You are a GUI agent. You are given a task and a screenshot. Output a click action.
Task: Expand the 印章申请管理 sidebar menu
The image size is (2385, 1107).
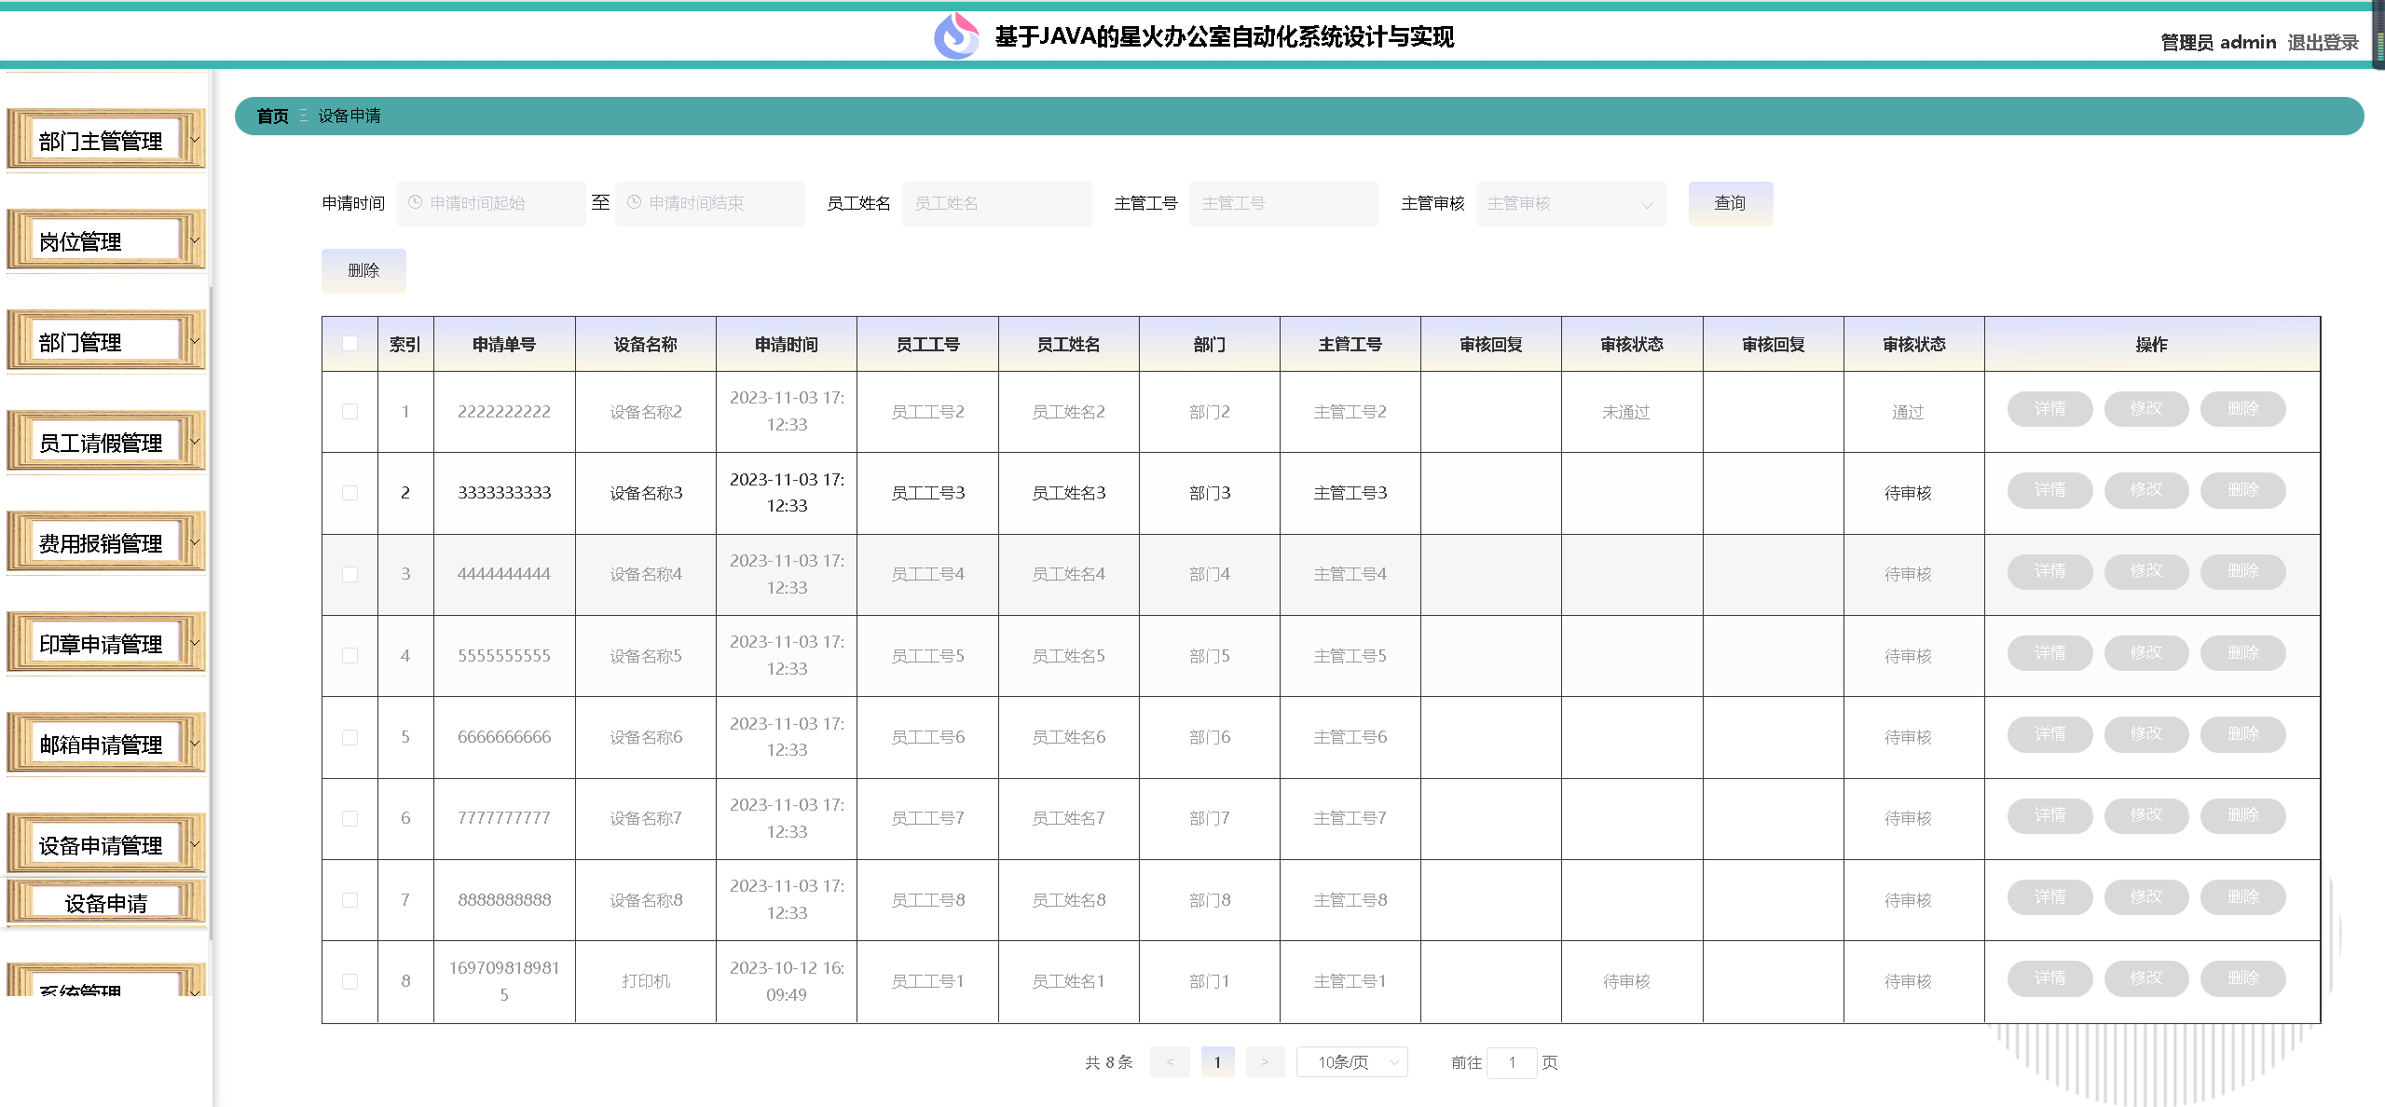(x=105, y=644)
